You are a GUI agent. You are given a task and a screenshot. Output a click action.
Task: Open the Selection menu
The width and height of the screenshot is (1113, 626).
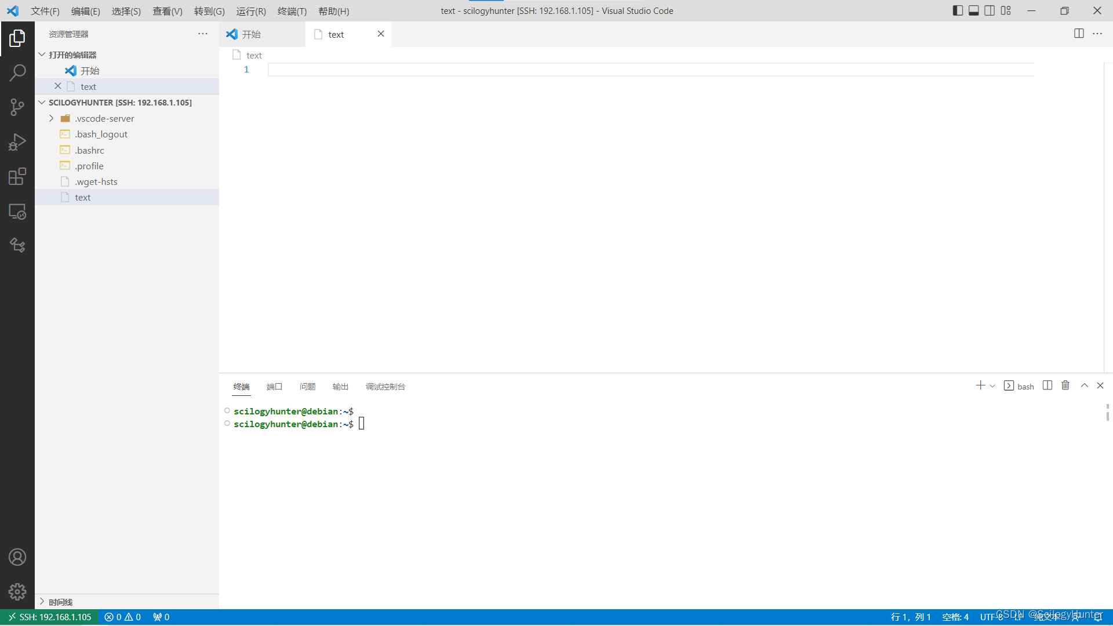point(126,11)
